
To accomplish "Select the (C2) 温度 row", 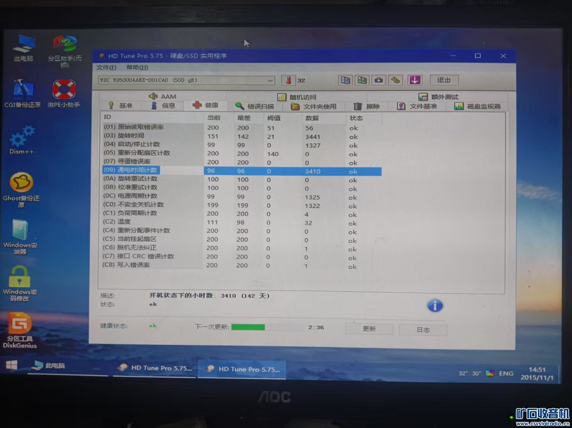I will 241,223.
